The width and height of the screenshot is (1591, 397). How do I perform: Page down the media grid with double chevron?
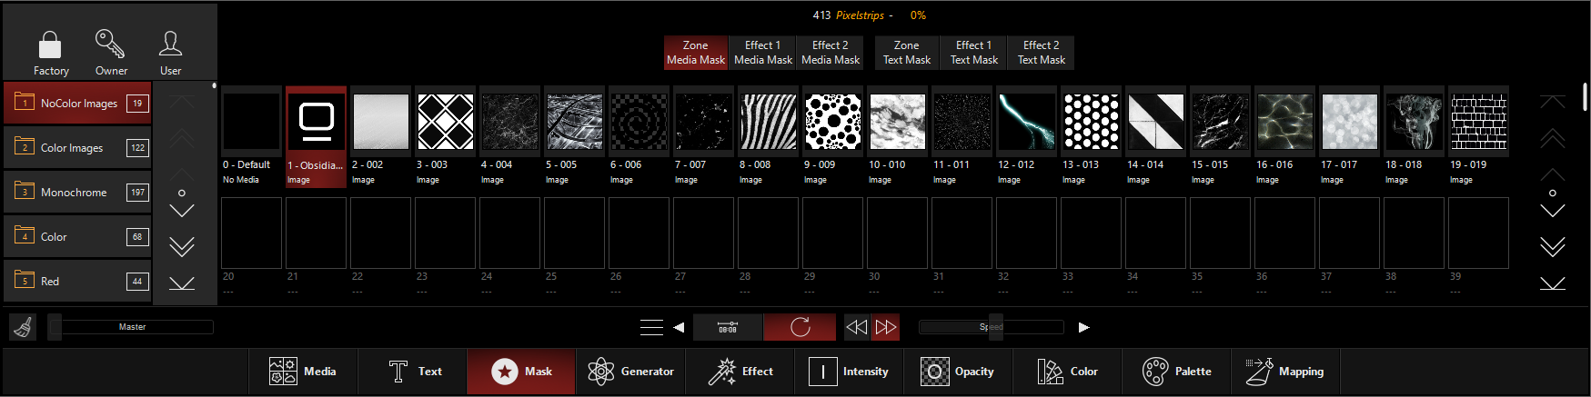coord(1553,246)
